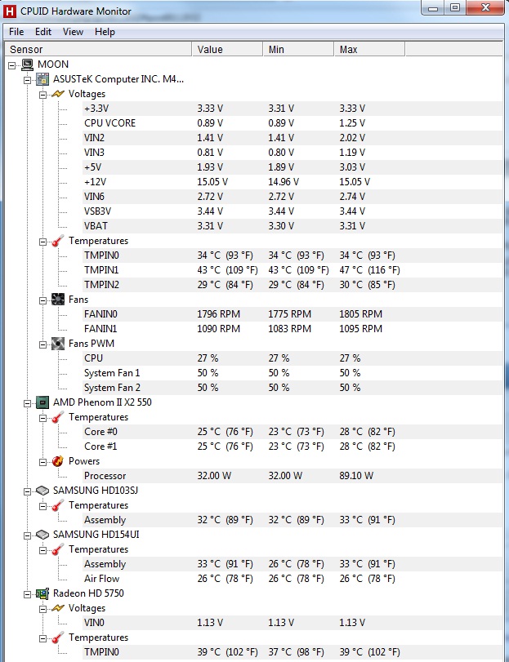Select the Air Flow temperature row

pyautogui.click(x=292, y=579)
